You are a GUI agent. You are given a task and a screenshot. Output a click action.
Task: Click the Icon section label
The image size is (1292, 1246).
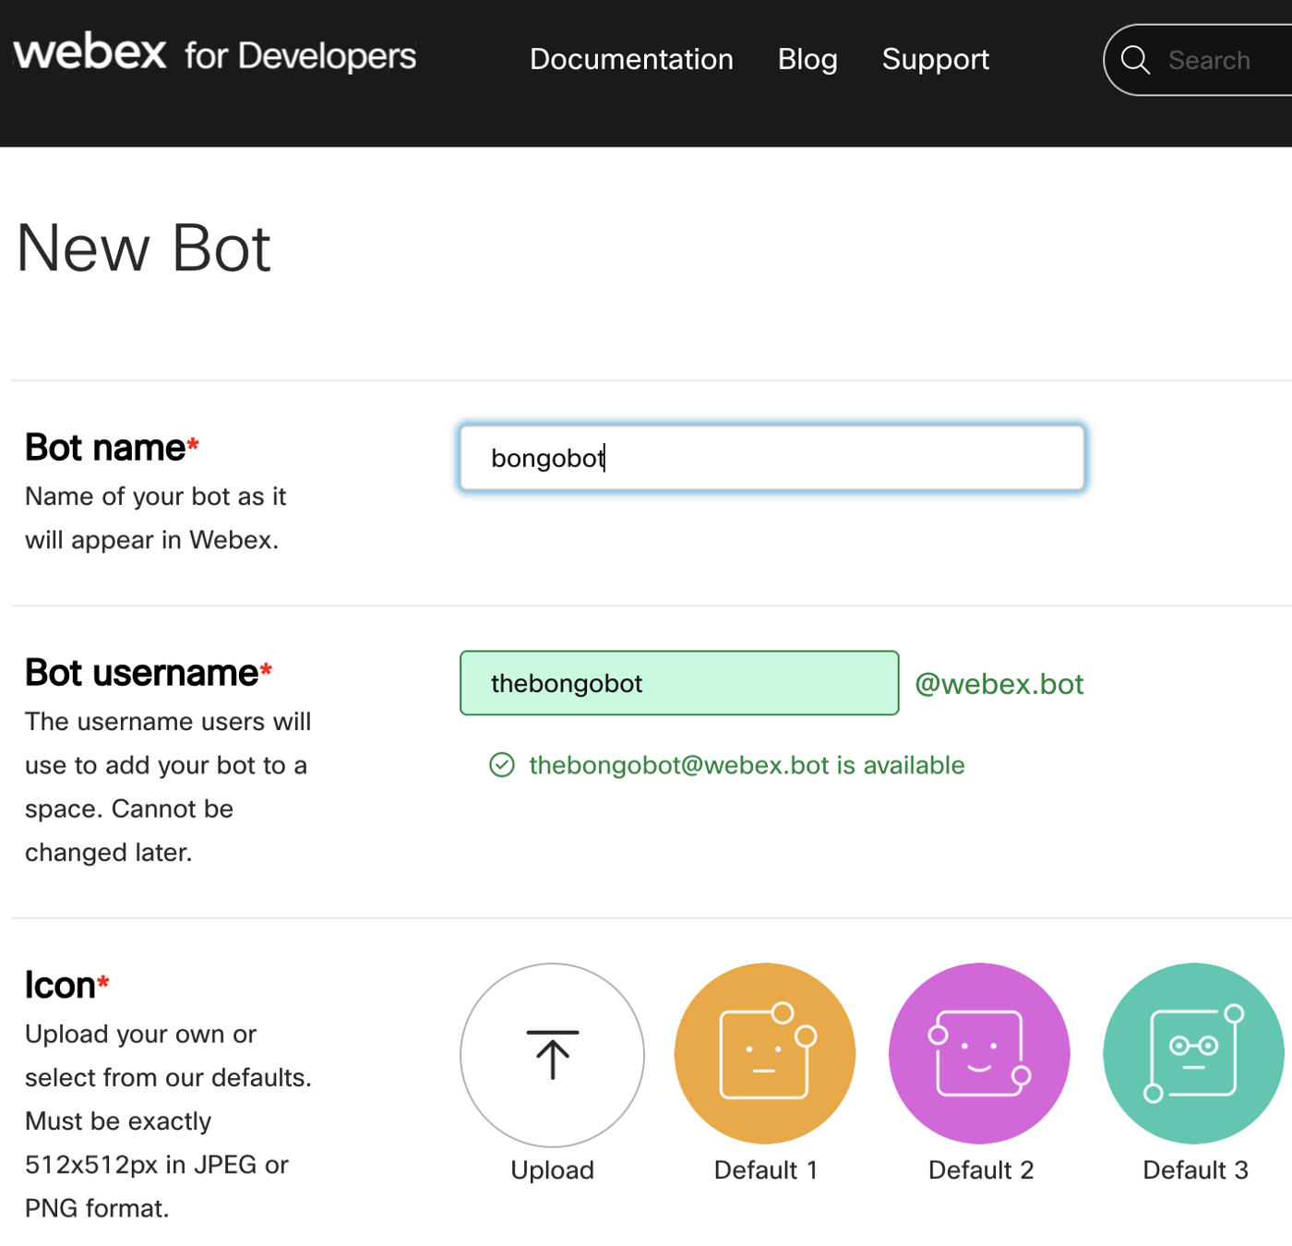coord(67,985)
